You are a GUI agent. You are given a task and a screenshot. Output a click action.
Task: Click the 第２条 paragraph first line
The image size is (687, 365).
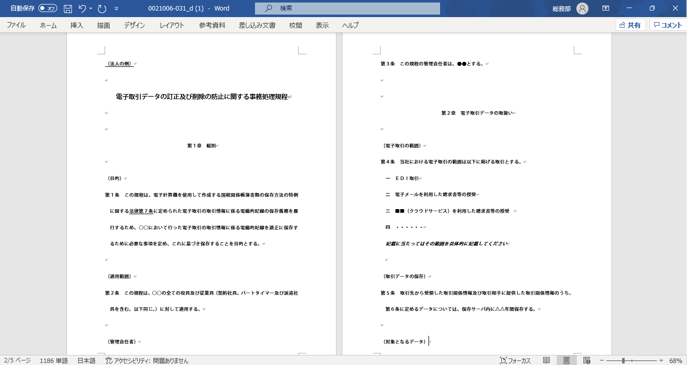(x=202, y=293)
